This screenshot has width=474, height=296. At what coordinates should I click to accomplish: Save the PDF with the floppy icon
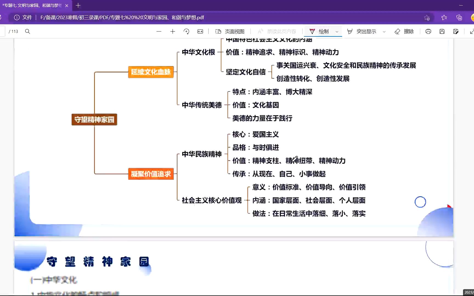click(442, 32)
